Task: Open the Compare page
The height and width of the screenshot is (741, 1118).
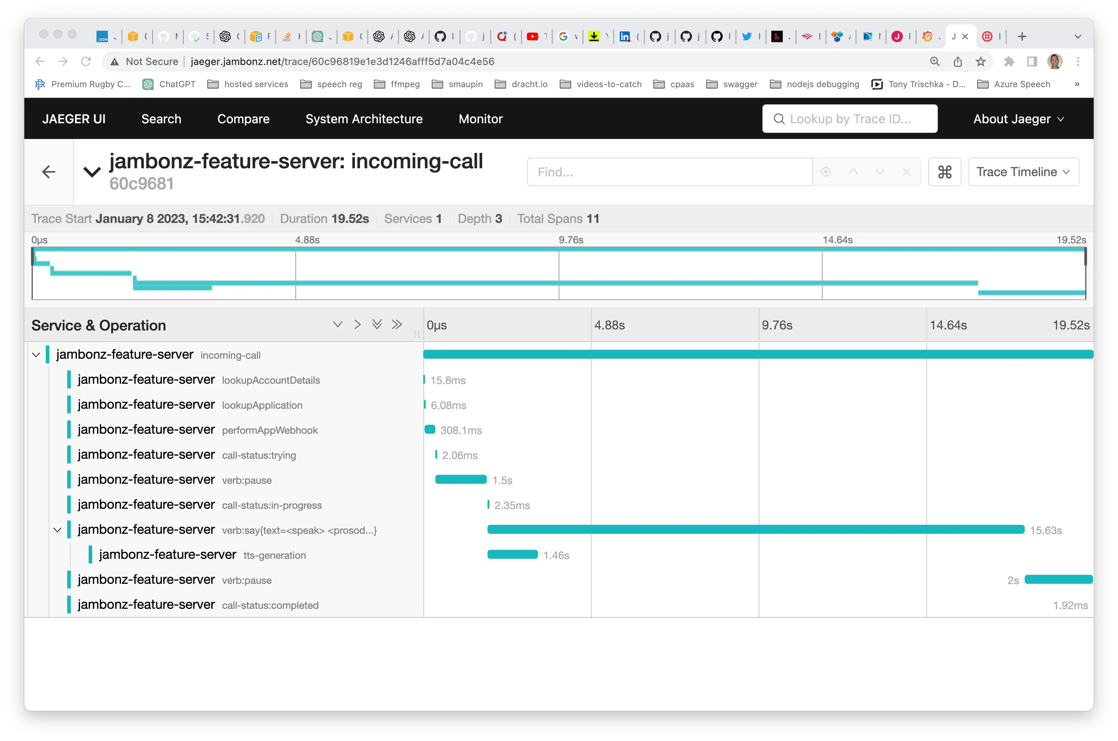Action: [x=243, y=119]
